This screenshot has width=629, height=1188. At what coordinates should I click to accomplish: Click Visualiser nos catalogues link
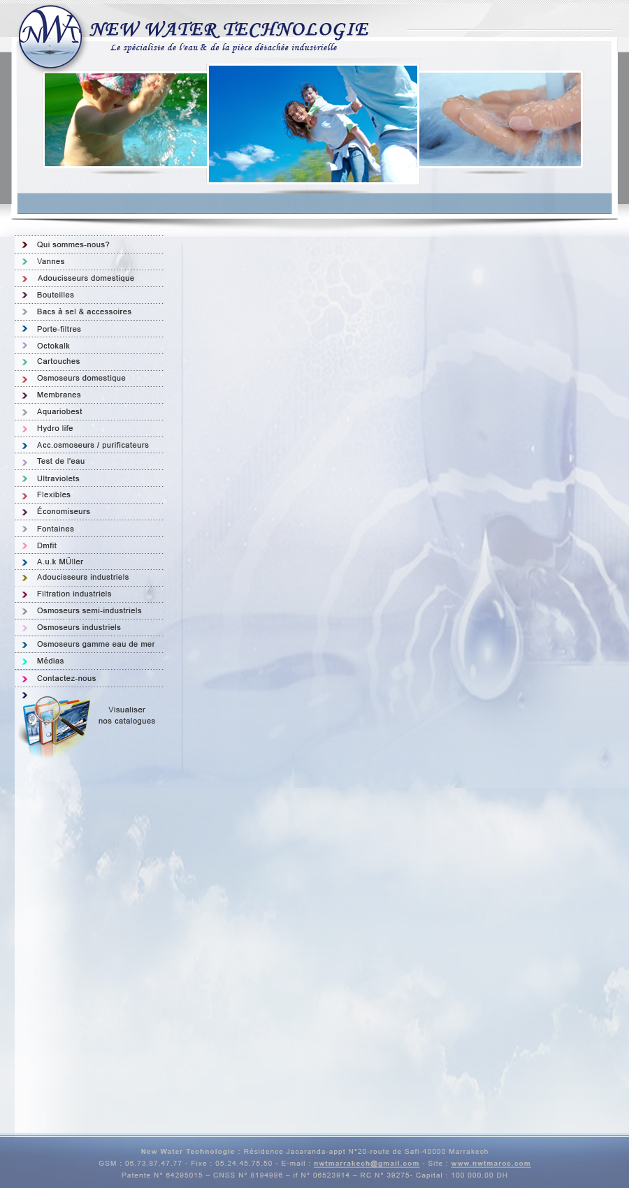tap(126, 715)
